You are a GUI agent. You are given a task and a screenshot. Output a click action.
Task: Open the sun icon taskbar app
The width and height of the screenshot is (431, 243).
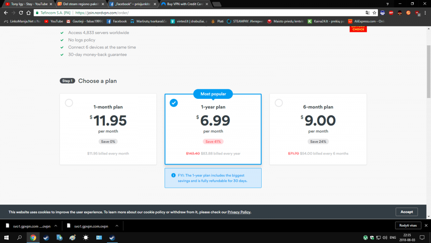pyautogui.click(x=86, y=237)
